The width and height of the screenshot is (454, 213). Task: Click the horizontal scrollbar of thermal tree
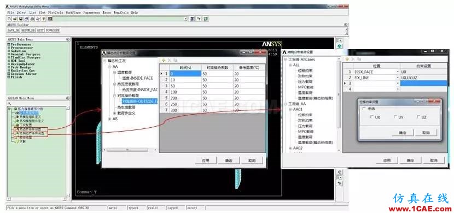pyautogui.click(x=127, y=150)
